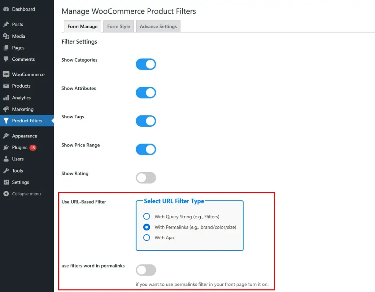Click the Appearance paintbrush icon
The width and height of the screenshot is (375, 292).
[6, 136]
